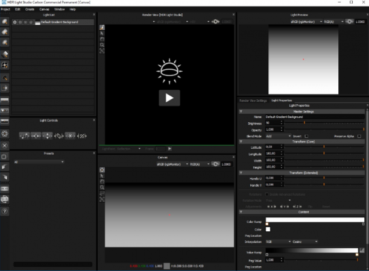The width and height of the screenshot is (369, 271).
Task: Enable the Preserve Alpha checkbox
Action: point(359,136)
